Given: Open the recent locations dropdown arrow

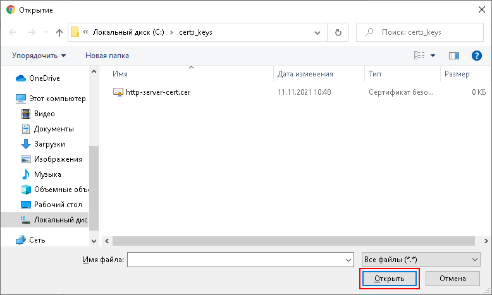Looking at the screenshot, I should 46,32.
